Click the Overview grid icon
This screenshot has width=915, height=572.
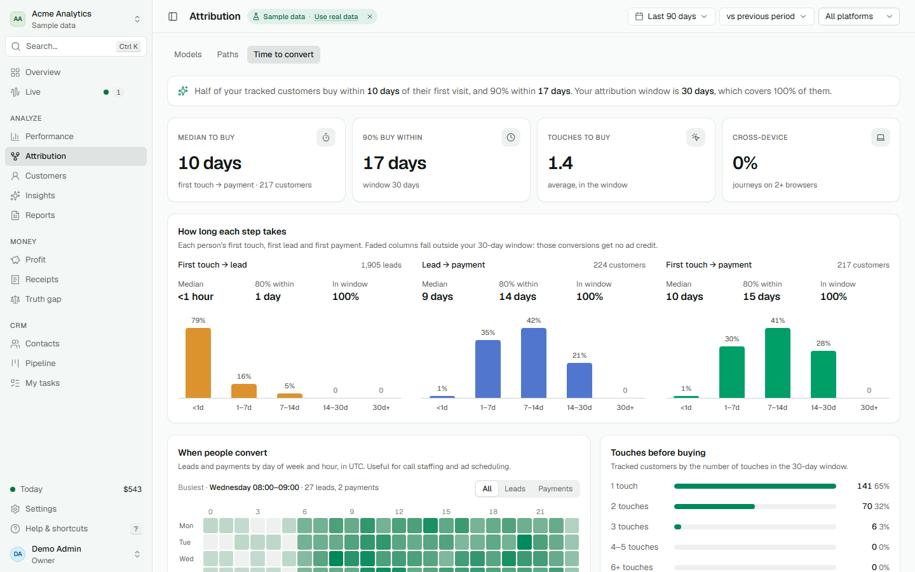[15, 72]
